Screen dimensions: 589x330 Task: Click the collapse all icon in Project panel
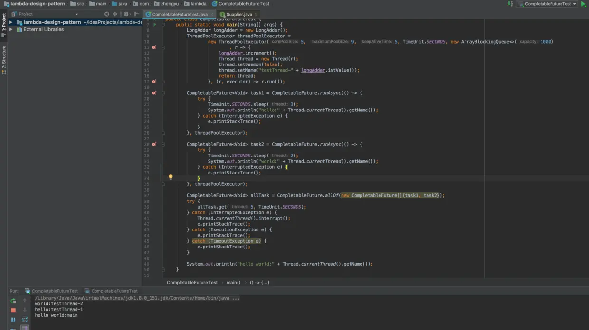pos(115,14)
